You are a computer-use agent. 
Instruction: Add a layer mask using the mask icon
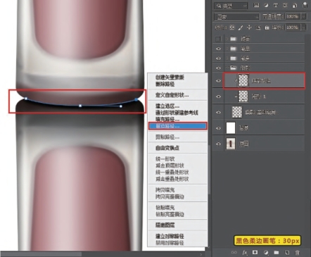(x=255, y=253)
